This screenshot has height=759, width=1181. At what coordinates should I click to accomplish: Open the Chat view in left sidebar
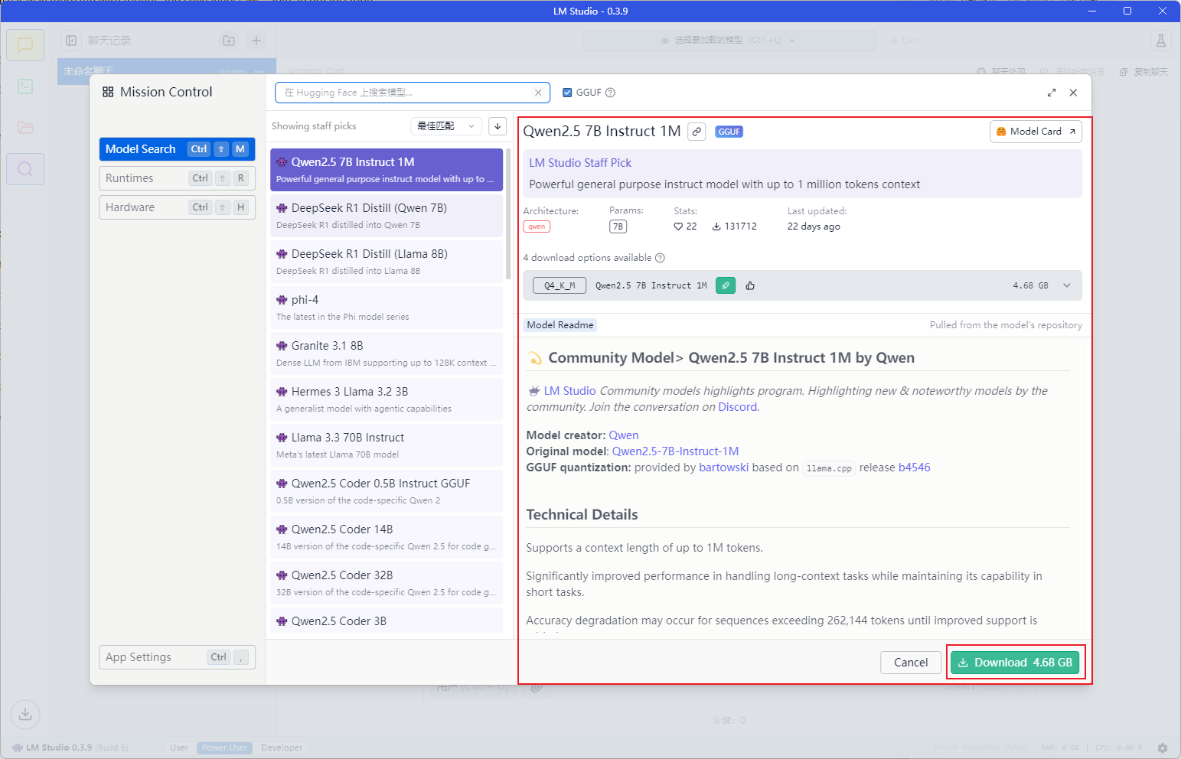[25, 45]
